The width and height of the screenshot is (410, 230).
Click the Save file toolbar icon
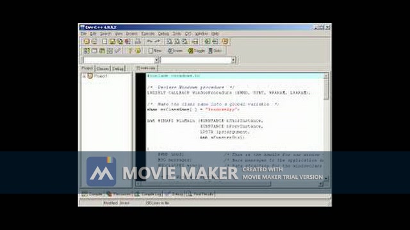112,42
